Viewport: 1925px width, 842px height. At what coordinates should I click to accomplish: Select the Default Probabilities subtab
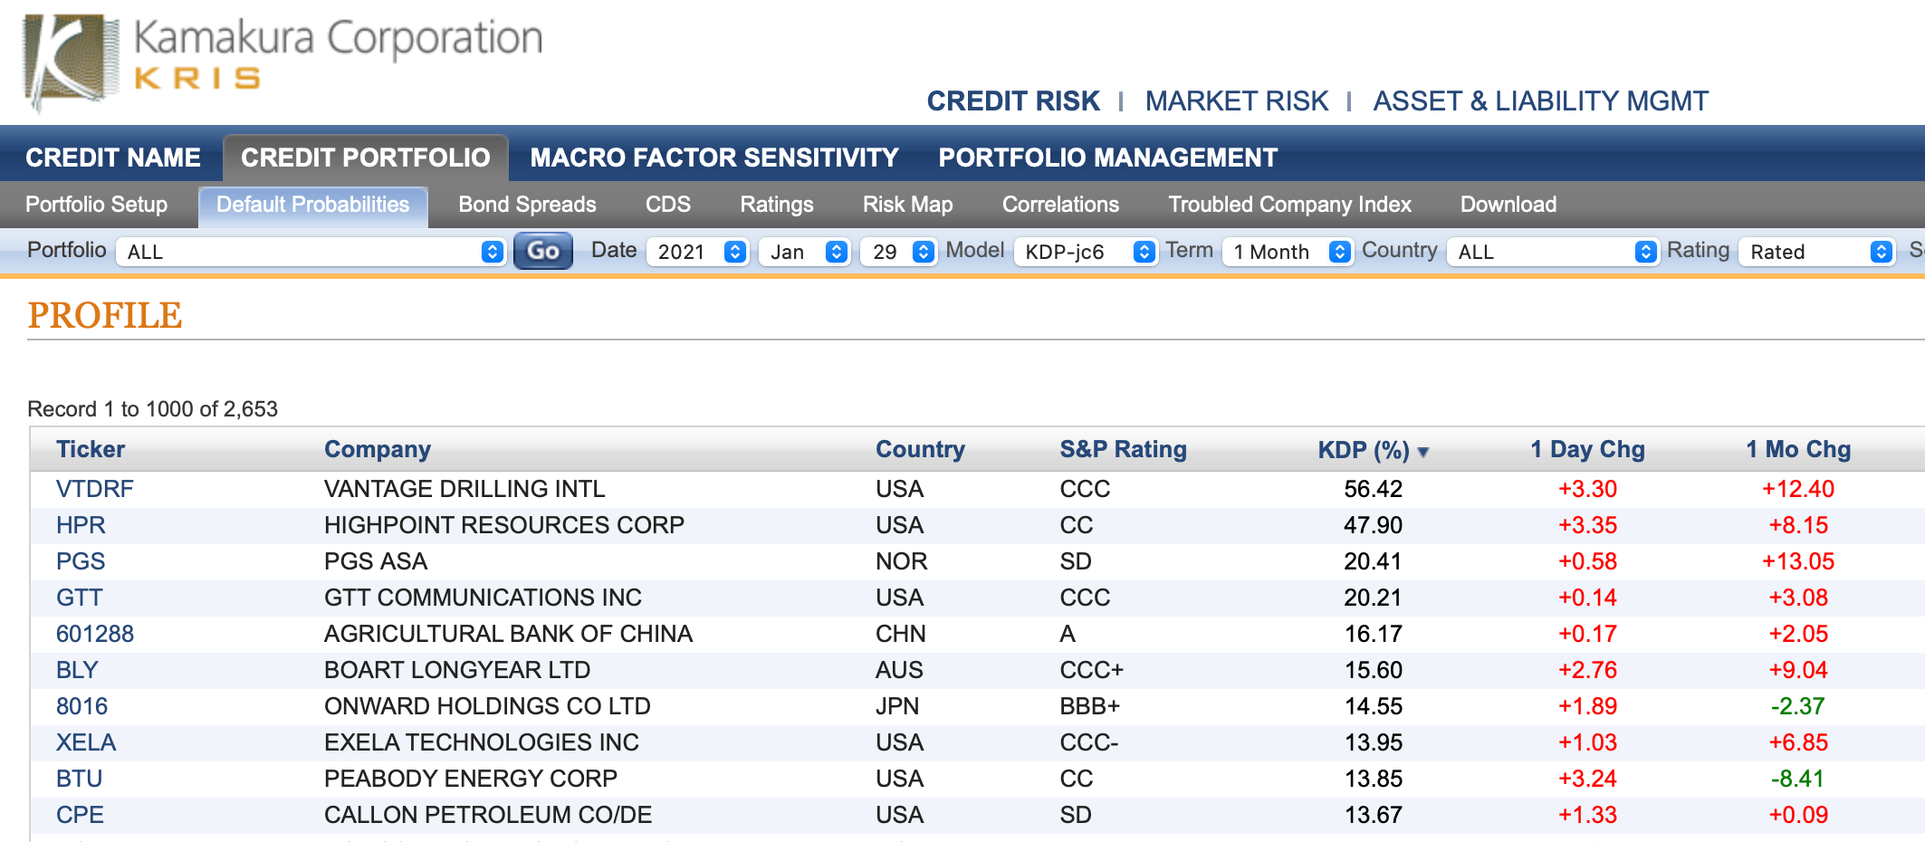pyautogui.click(x=313, y=206)
